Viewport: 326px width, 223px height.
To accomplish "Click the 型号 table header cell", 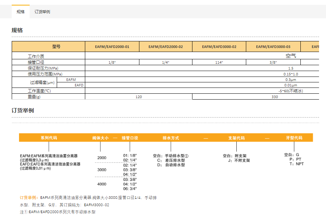I will (56, 47).
